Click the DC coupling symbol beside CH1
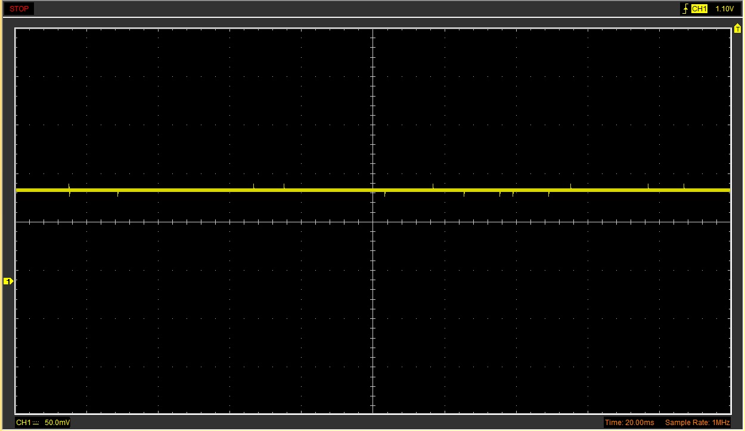 point(35,423)
